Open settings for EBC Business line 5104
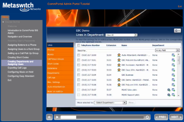 [x=173, y=75]
